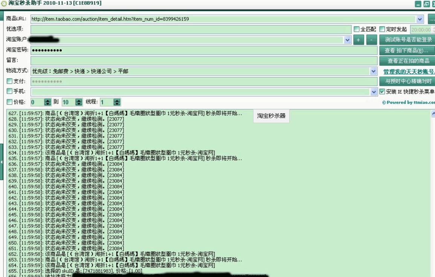Screen dimensions: 435x277
Task: Uncheck 安装 IE 快捷秒杀菜单 checkbox
Action: click(382, 91)
